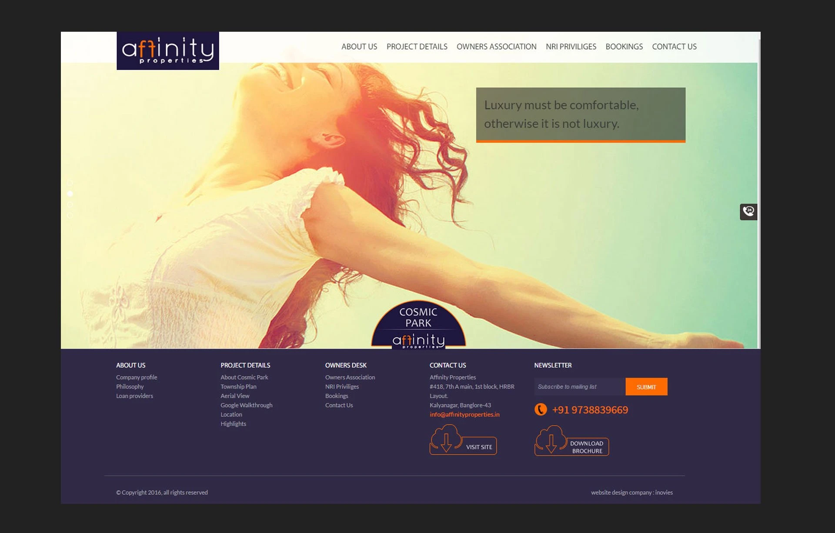835x533 pixels.
Task: Click the orange Submit button for newsletter
Action: (646, 386)
